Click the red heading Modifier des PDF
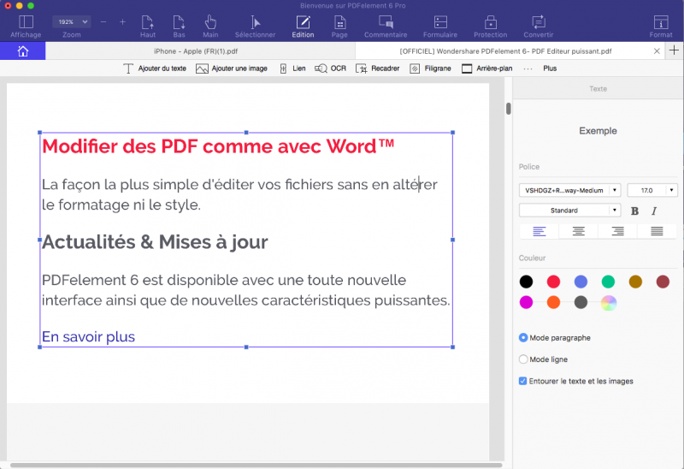The image size is (684, 469). click(218, 146)
